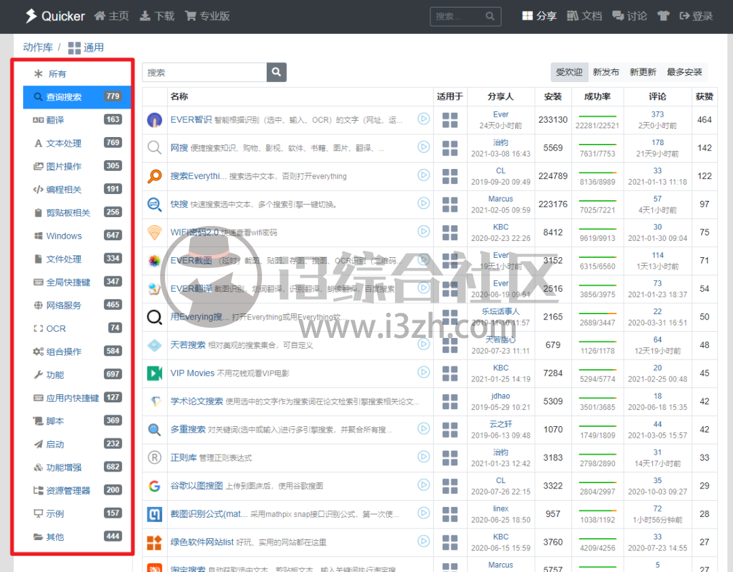
Task: Play the preview for 多重搜索 action
Action: (424, 428)
